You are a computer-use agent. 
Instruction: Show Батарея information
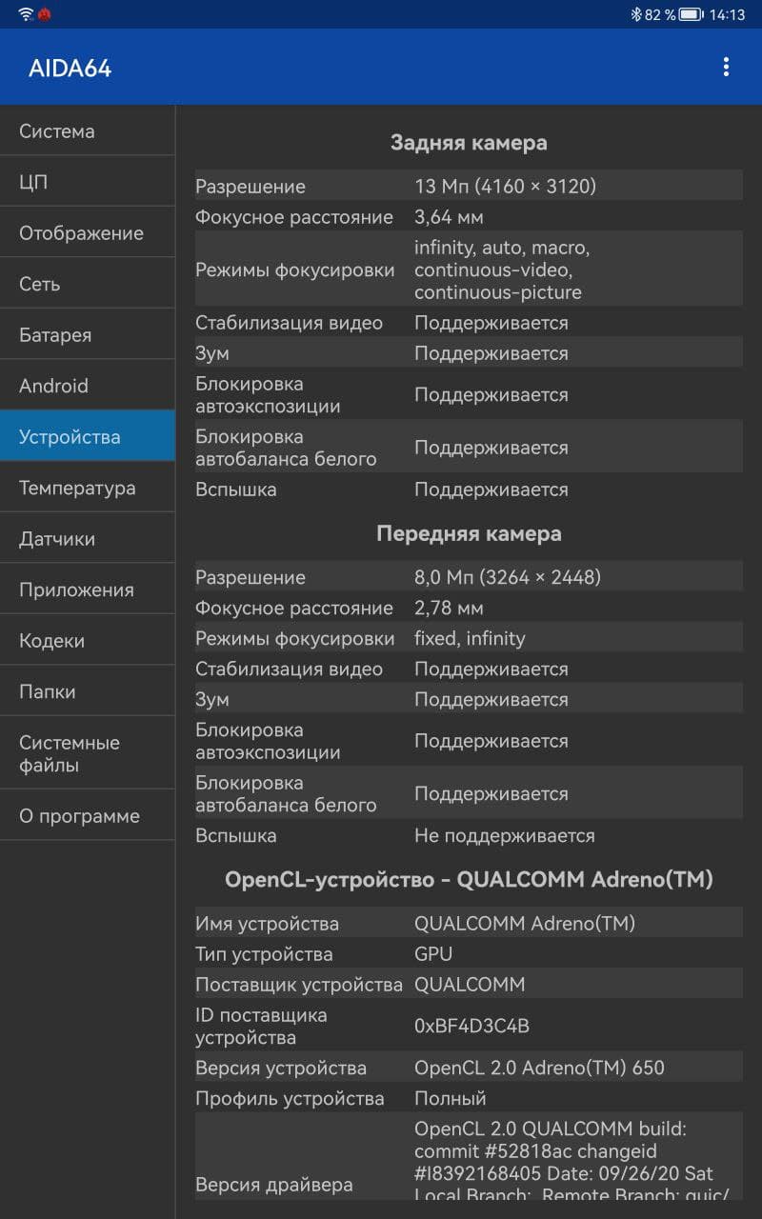(x=88, y=335)
